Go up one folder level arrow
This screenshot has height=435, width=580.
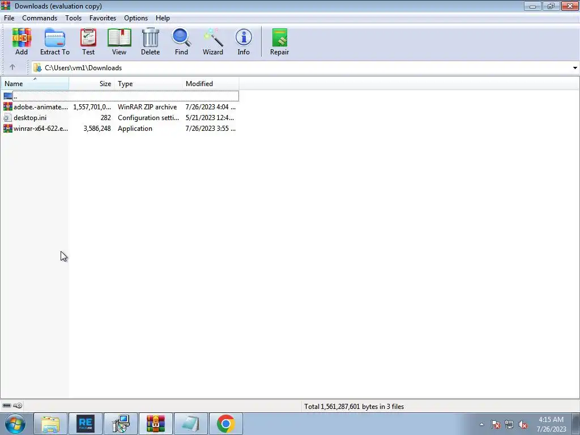pyautogui.click(x=12, y=67)
